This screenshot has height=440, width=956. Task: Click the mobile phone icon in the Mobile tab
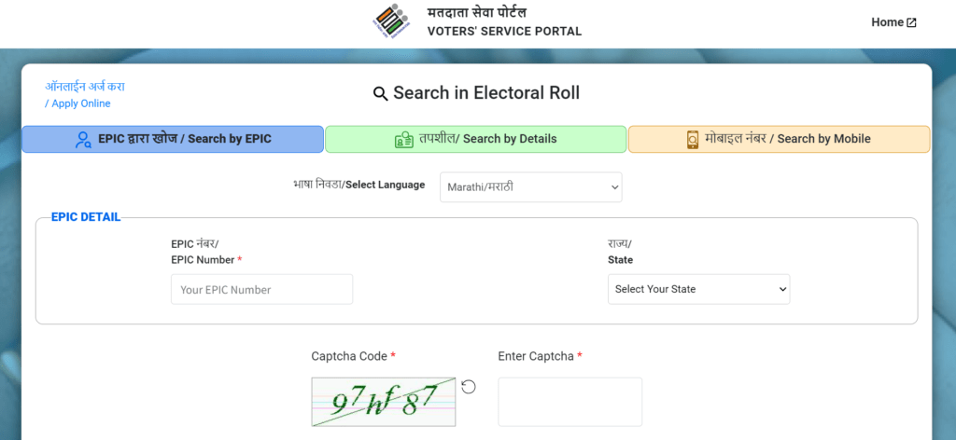[x=693, y=139]
